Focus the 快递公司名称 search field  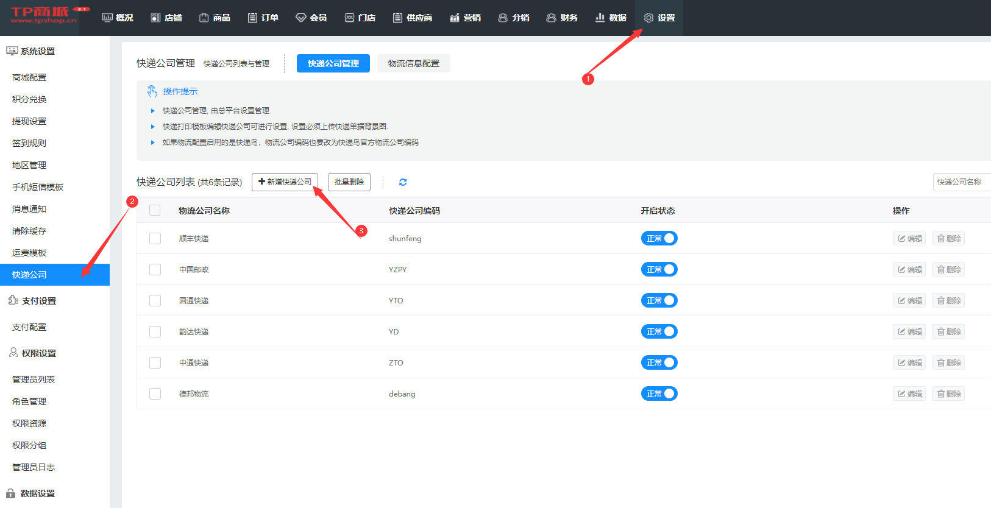pyautogui.click(x=961, y=182)
